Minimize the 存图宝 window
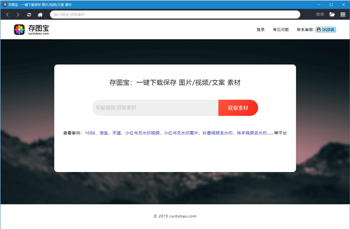 tap(319, 5)
